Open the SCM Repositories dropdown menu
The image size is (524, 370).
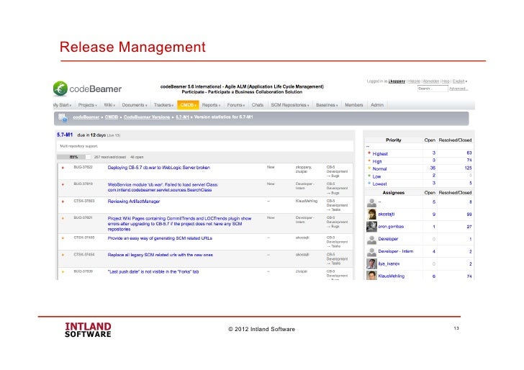point(290,105)
